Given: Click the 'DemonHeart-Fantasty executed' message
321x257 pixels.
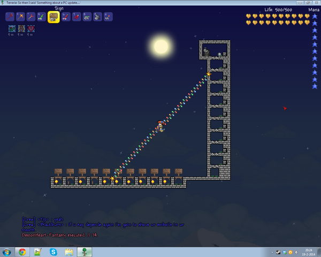Looking at the screenshot, I should pos(60,235).
